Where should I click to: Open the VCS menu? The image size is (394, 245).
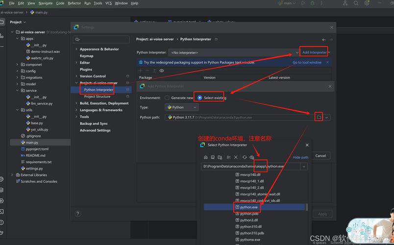[x=109, y=3]
